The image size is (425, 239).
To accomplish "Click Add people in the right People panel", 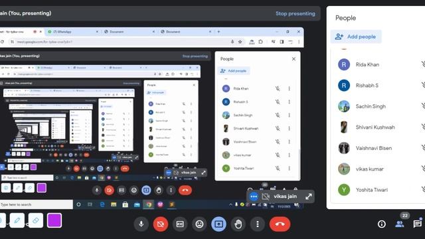I will [x=356, y=37].
